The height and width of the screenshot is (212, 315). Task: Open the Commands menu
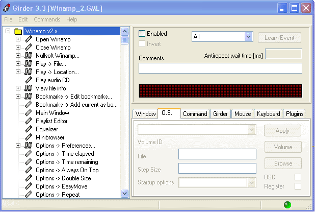tap(47, 19)
